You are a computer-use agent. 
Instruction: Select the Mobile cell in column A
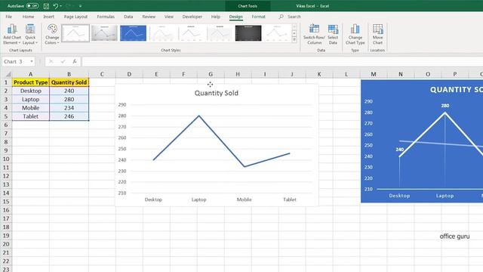pos(30,108)
